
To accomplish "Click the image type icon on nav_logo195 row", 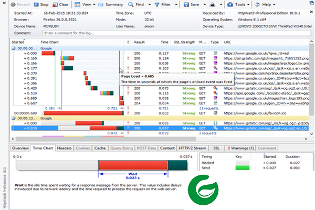I will click(x=215, y=98).
